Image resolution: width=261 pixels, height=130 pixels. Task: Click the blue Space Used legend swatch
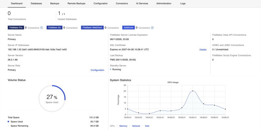click(8, 122)
